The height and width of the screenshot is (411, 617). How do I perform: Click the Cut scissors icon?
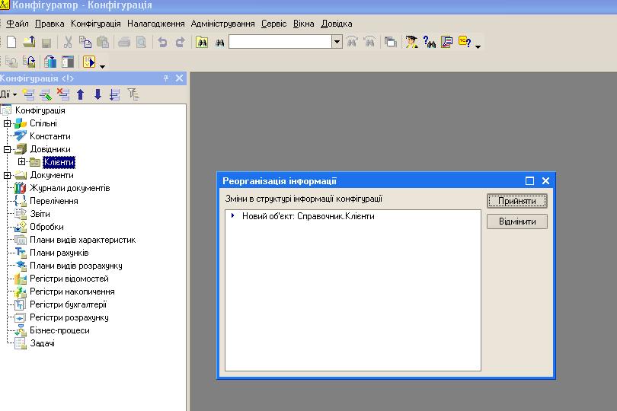[x=68, y=42]
